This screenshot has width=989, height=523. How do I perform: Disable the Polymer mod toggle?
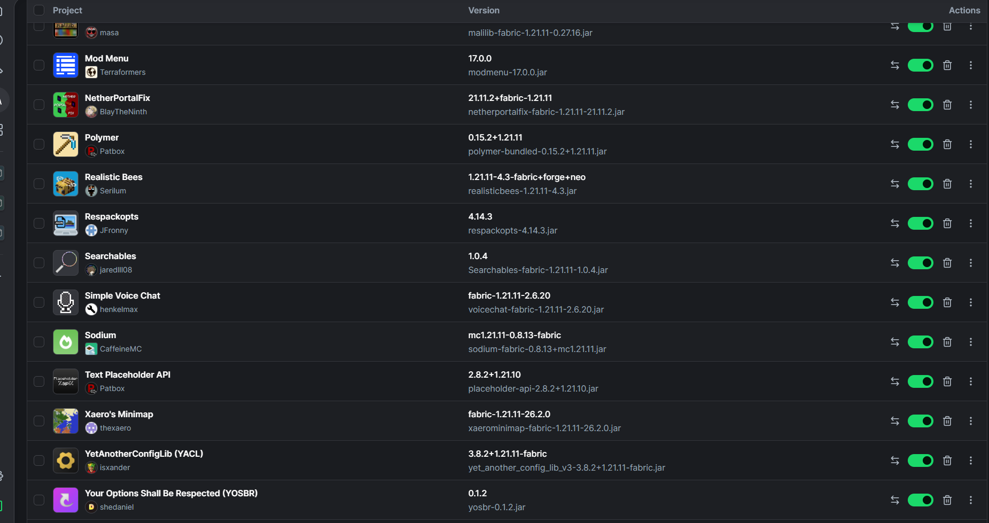coord(921,144)
